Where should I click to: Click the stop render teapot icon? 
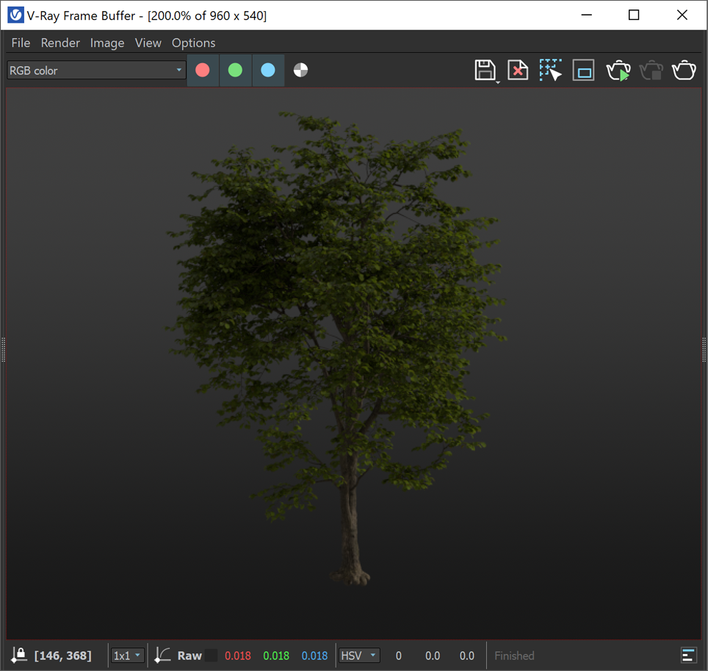point(651,71)
